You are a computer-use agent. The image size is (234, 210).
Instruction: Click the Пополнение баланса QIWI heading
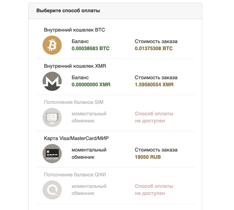click(x=75, y=175)
